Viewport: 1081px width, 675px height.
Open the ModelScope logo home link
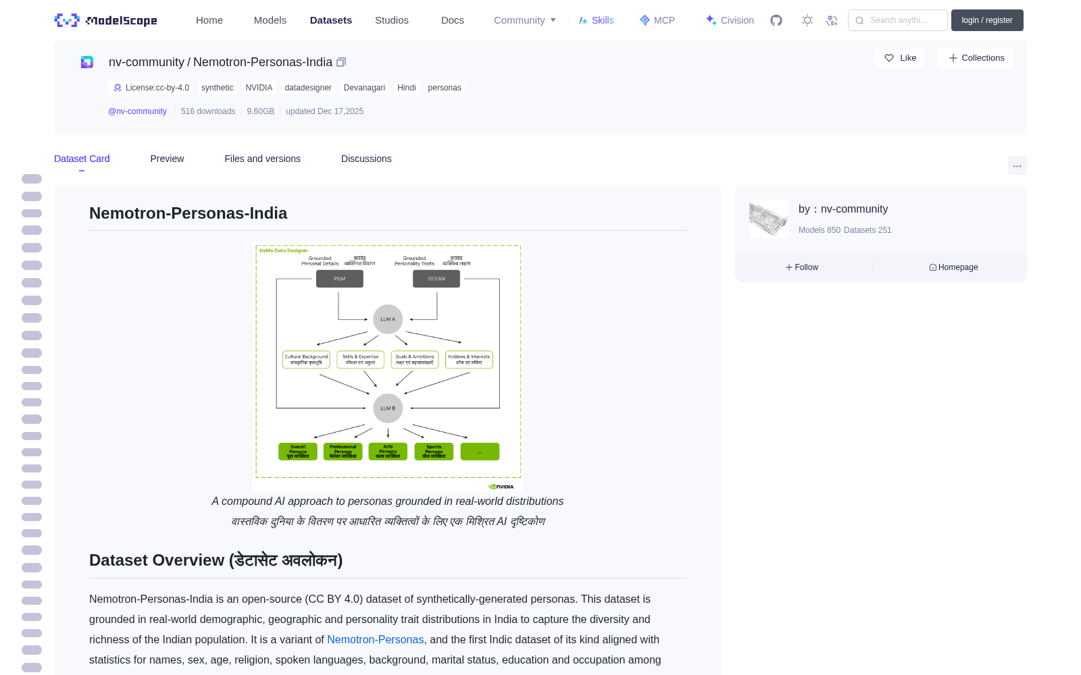(x=105, y=20)
